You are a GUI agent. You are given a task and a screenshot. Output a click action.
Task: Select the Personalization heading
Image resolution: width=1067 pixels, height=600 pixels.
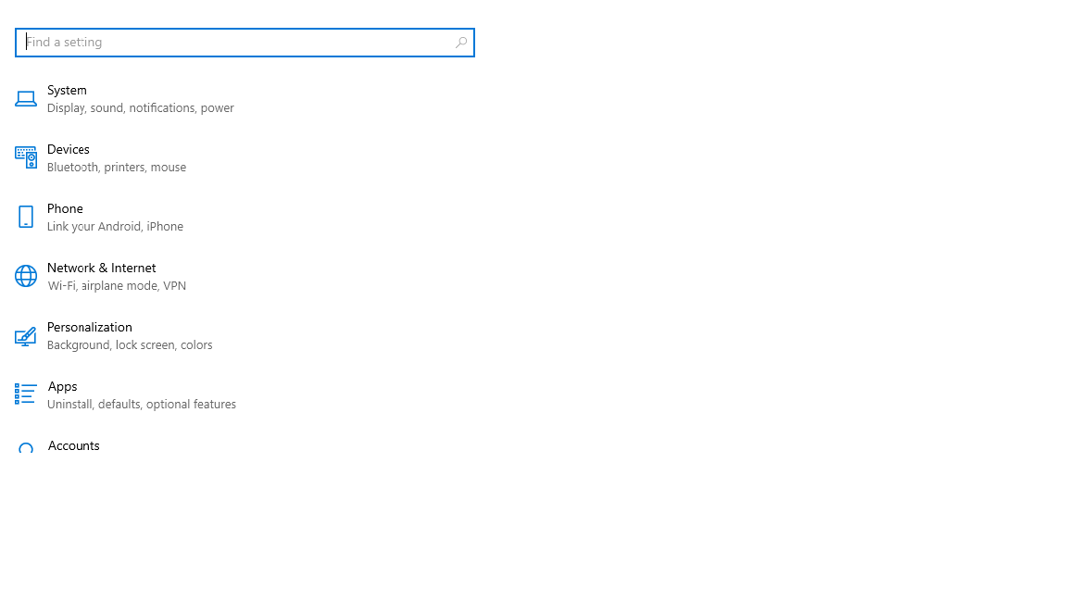pyautogui.click(x=89, y=327)
